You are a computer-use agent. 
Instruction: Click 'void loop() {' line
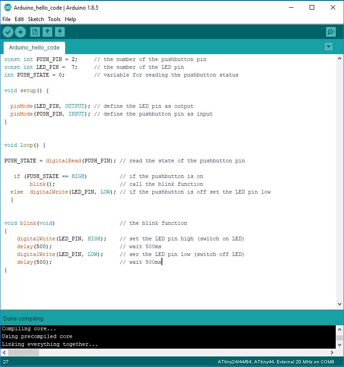[x=25, y=145]
